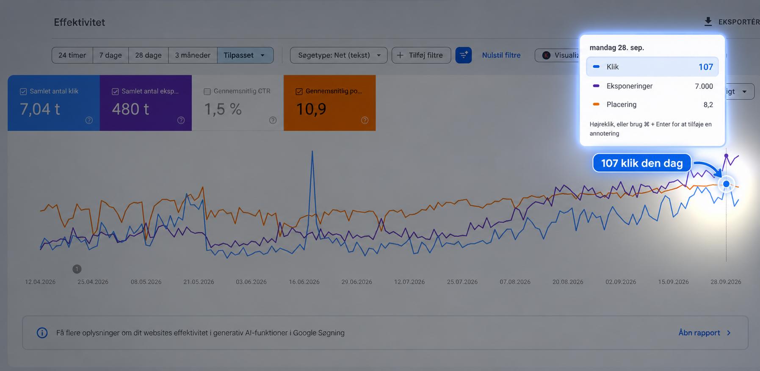Toggle the Samlet antal klik checkbox
The height and width of the screenshot is (371, 760).
click(x=23, y=91)
